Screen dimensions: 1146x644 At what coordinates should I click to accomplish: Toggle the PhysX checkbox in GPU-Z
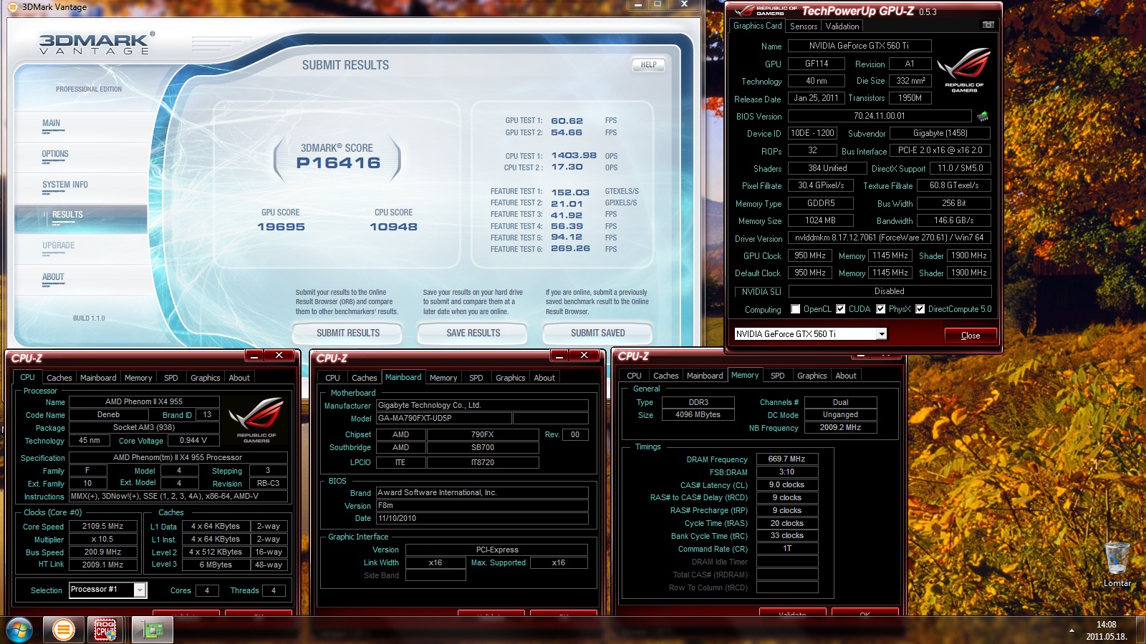pyautogui.click(x=881, y=309)
